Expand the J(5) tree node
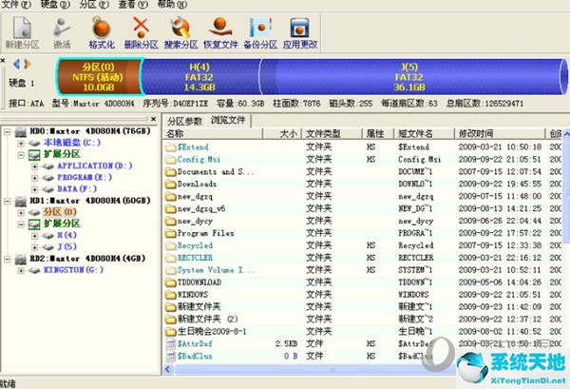 (x=34, y=247)
